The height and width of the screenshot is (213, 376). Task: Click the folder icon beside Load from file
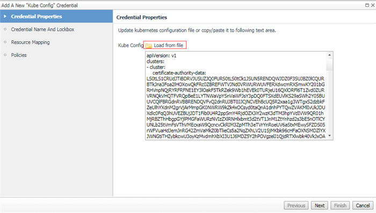click(149, 46)
